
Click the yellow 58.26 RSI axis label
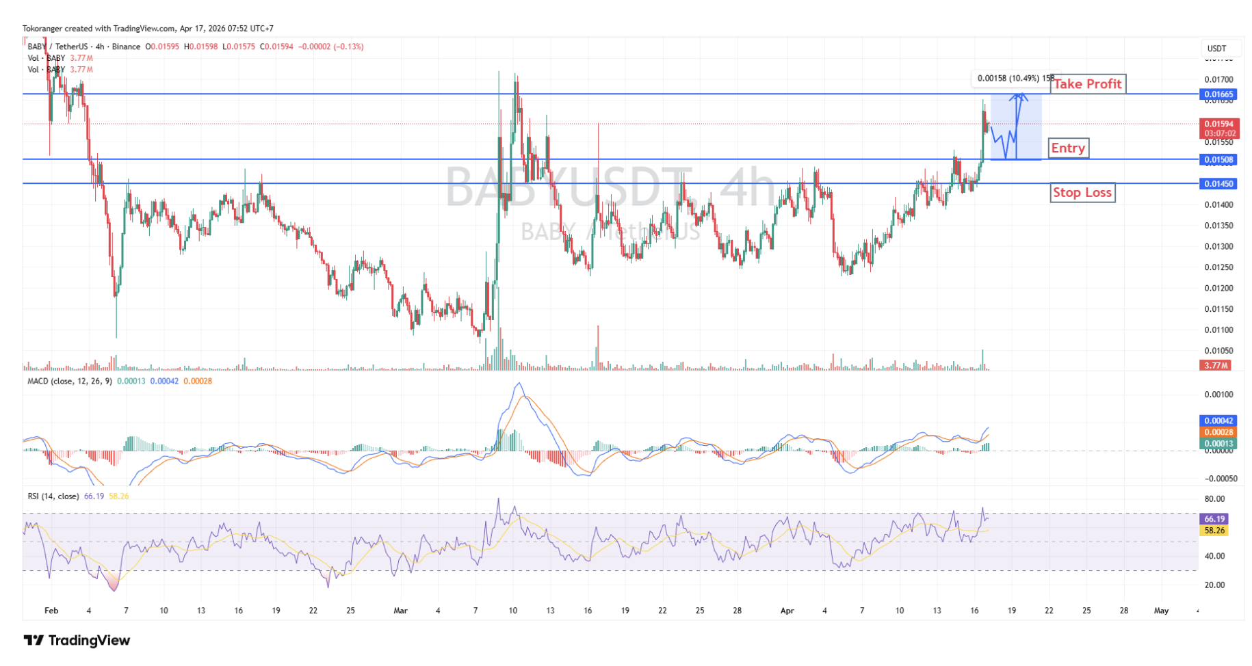tap(1214, 531)
